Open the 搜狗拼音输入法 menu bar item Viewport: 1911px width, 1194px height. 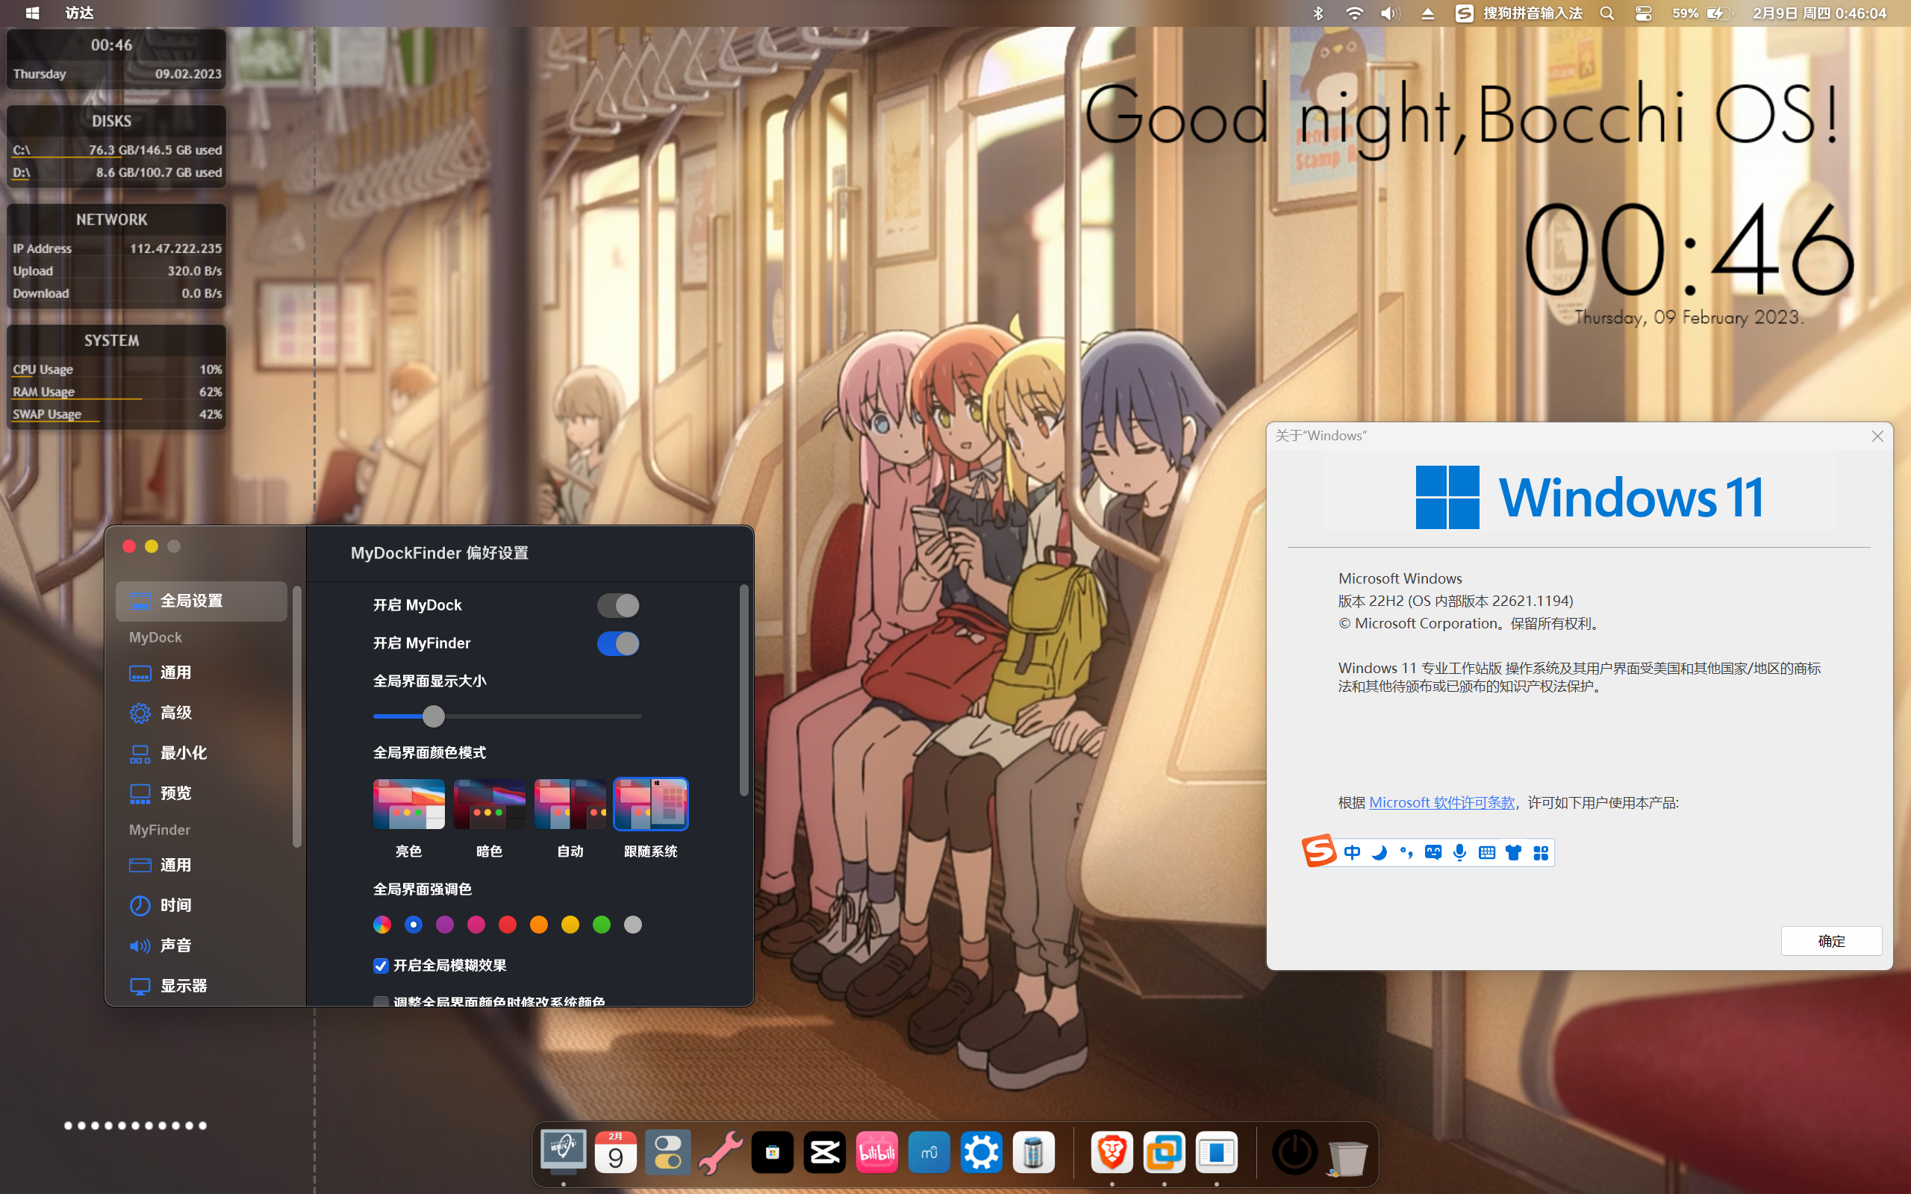click(1518, 13)
